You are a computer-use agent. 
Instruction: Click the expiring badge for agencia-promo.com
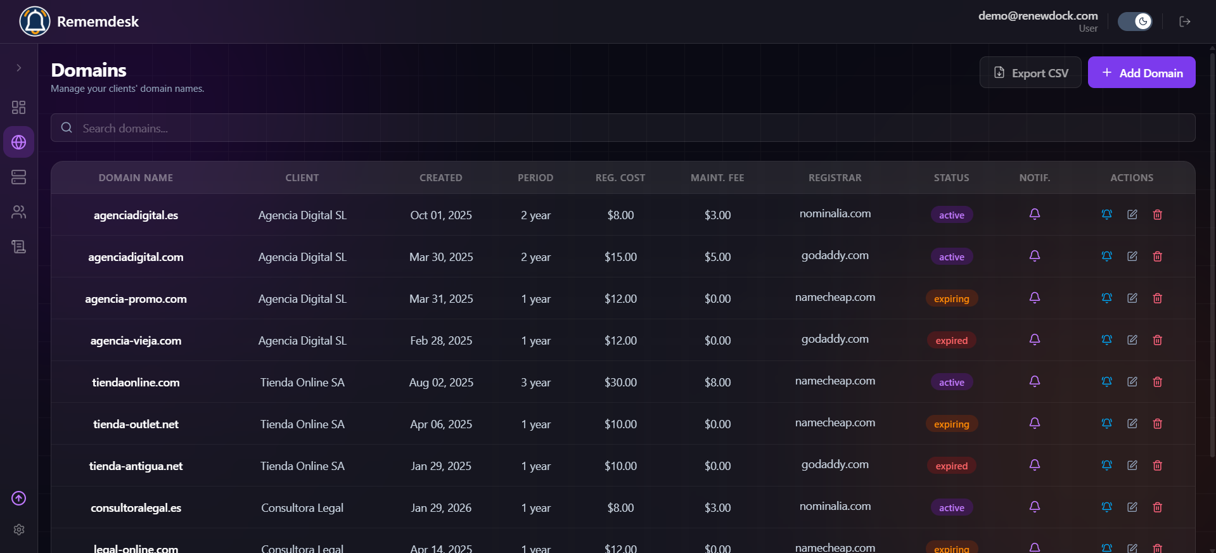tap(952, 299)
